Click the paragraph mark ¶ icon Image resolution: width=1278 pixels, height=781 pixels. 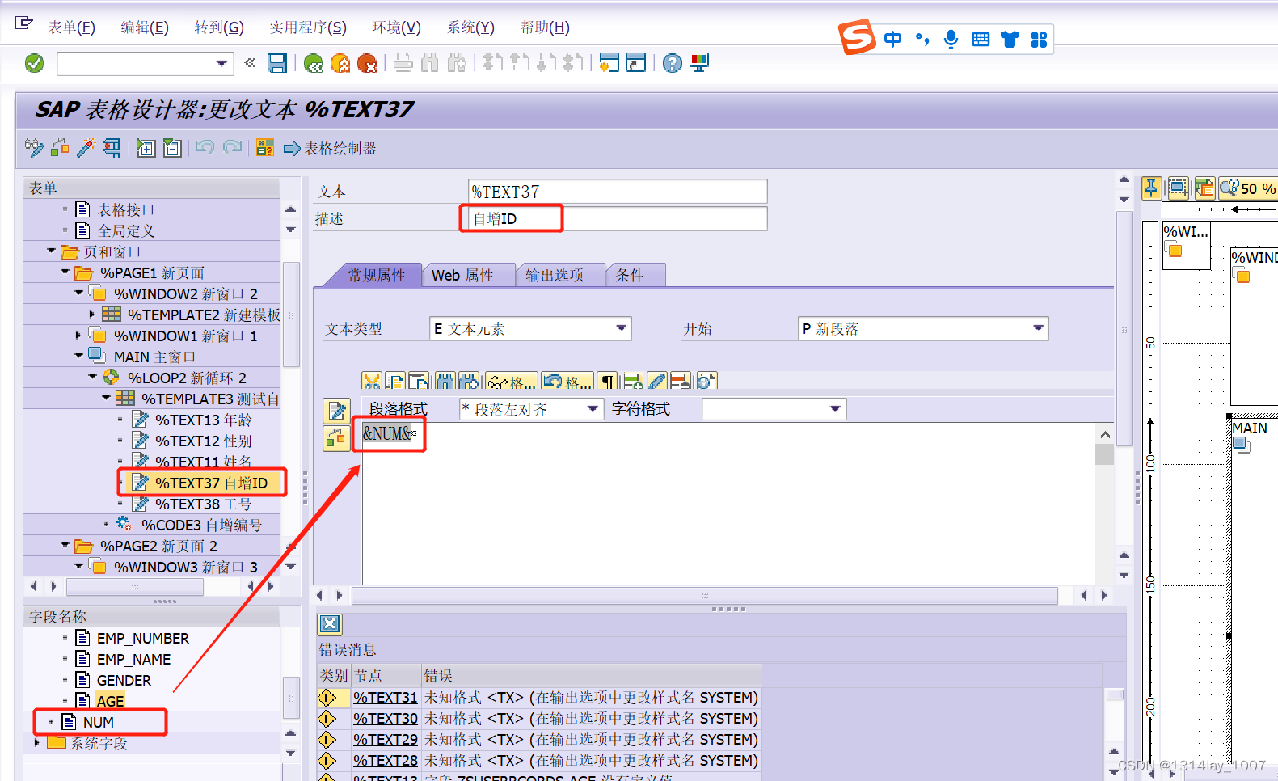608,381
